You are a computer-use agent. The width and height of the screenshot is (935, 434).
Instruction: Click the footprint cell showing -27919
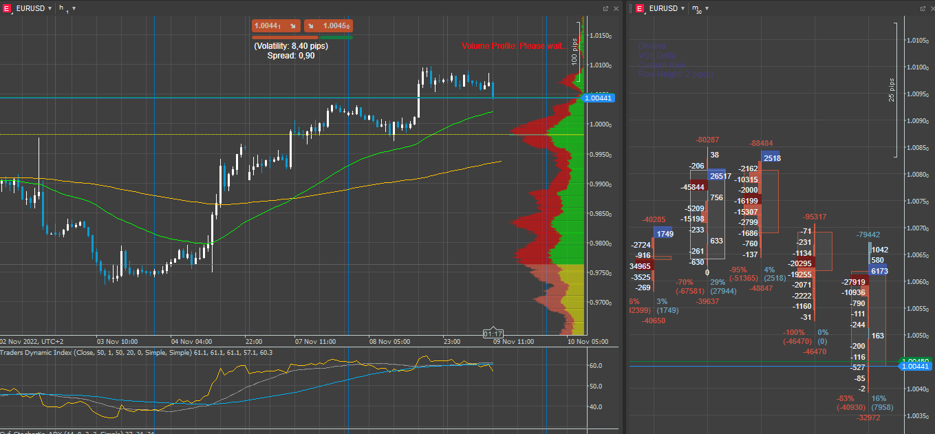coord(855,282)
